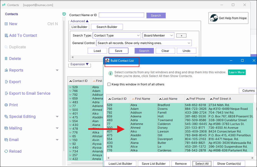Click the Export icon in sidebar
This screenshot has height=167, width=257.
pos(6,82)
